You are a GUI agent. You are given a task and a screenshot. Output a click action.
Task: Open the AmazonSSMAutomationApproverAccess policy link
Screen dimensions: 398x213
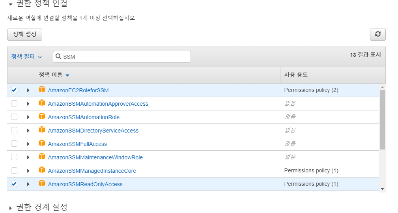(98, 104)
